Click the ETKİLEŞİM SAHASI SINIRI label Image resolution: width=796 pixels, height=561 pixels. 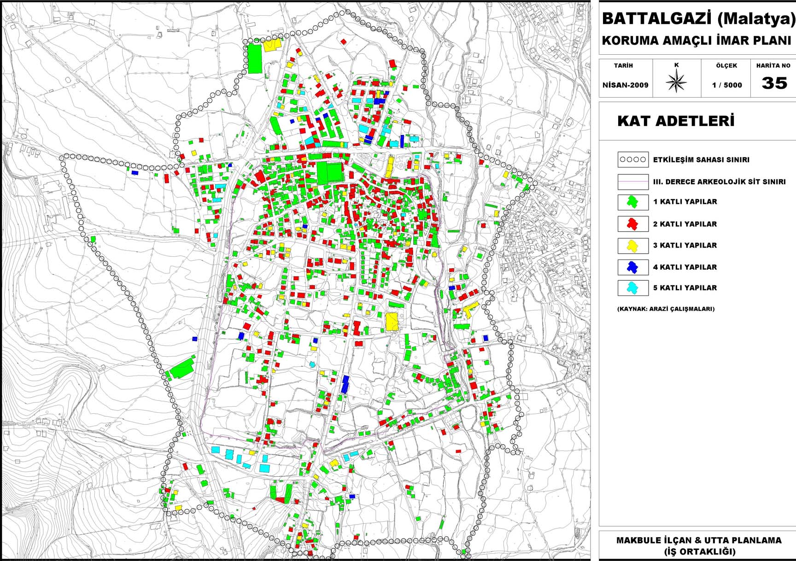(701, 160)
